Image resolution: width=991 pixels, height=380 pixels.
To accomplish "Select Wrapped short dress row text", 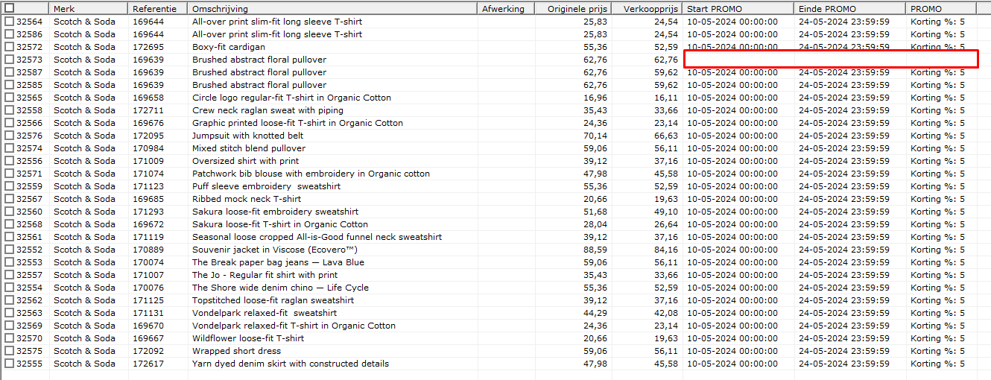I will click(236, 351).
